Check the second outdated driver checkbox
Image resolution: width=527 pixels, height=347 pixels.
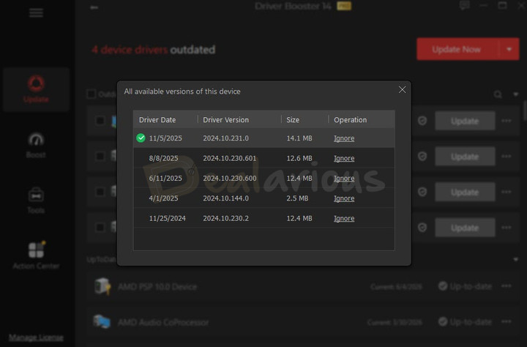click(100, 156)
